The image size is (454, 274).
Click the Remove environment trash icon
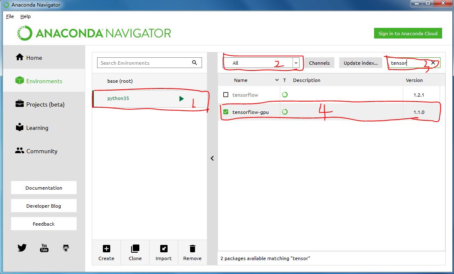pyautogui.click(x=192, y=249)
